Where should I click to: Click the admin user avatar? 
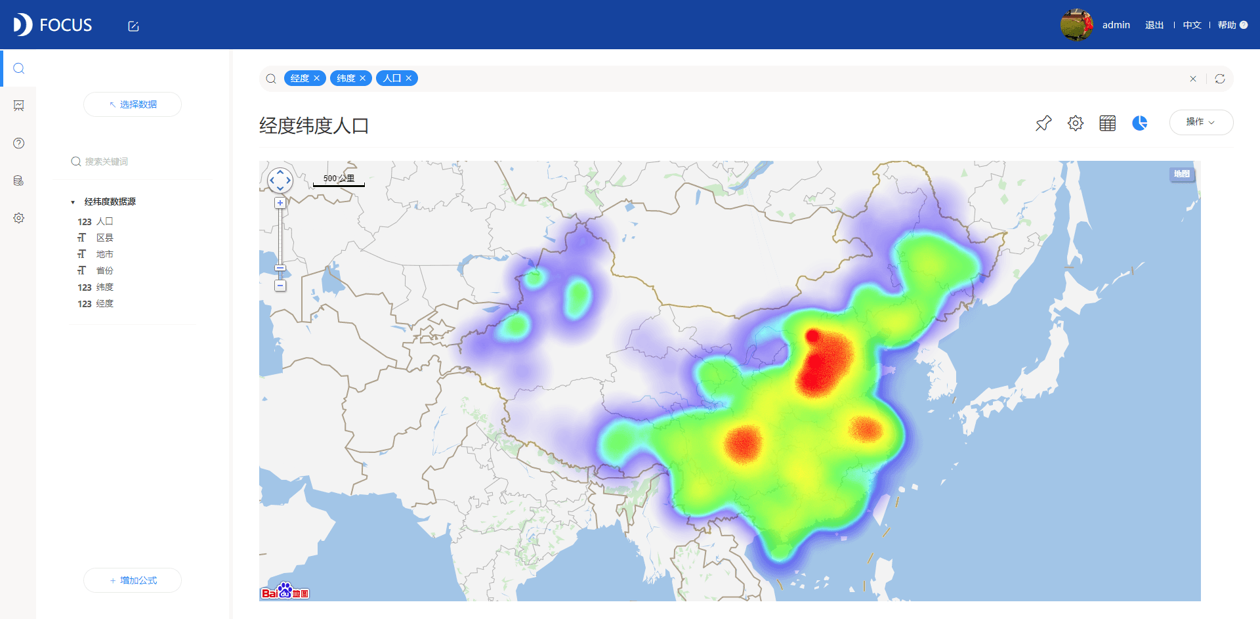1076,25
